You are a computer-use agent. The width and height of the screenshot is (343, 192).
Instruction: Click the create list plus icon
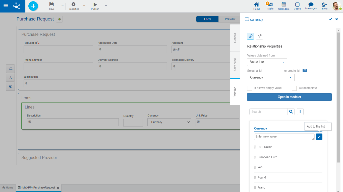(305, 70)
